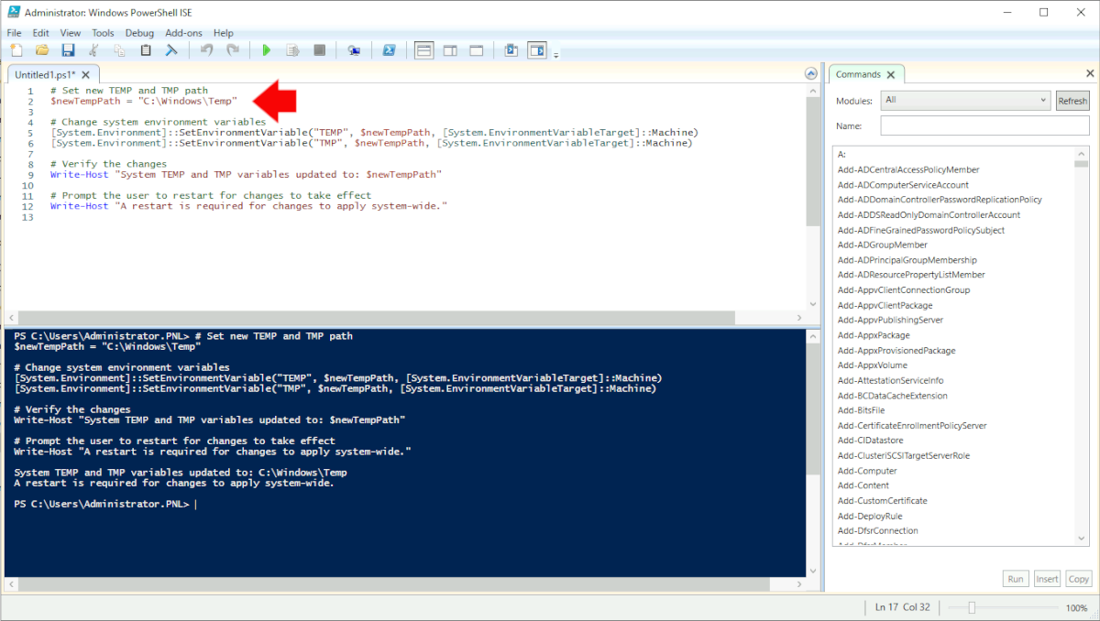The width and height of the screenshot is (1100, 621).
Task: Select Add-ADCentralAccessPolicyMember in commands list
Action: (x=907, y=169)
